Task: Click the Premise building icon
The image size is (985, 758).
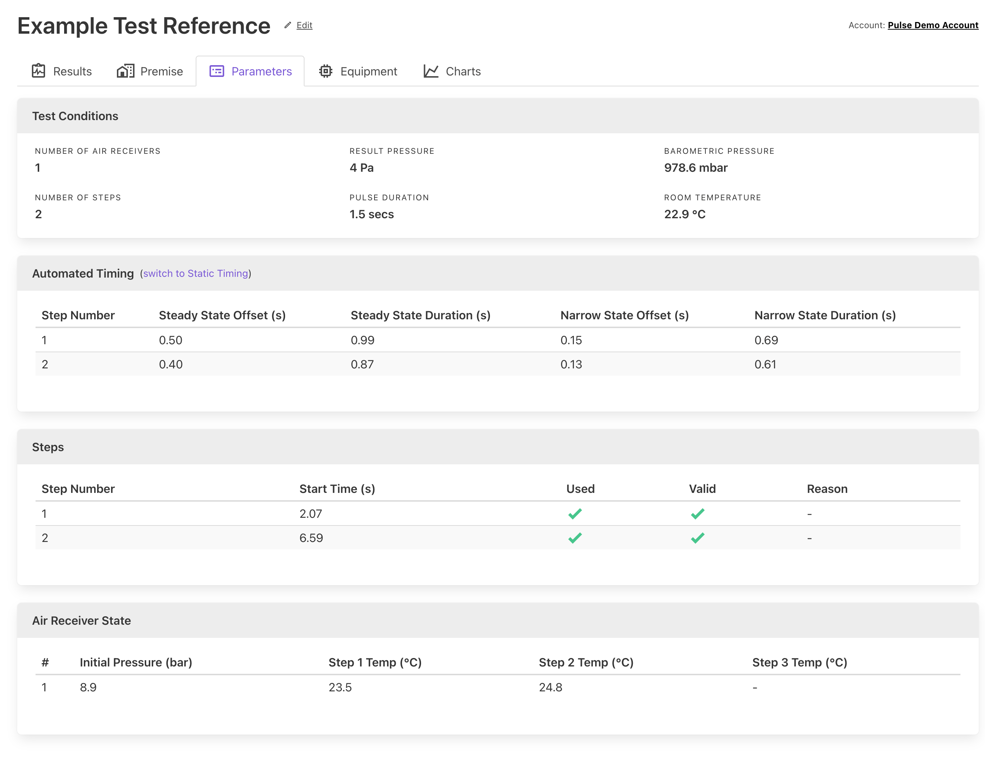Action: tap(125, 71)
